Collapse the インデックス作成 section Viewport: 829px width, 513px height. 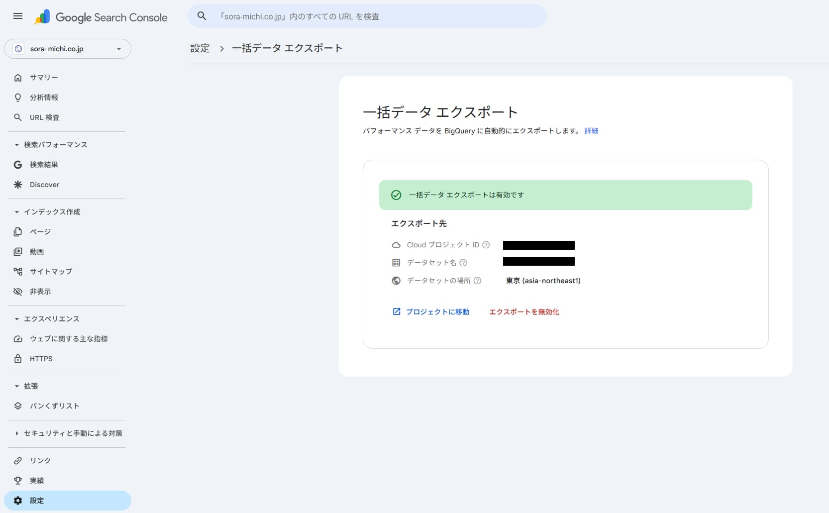click(17, 212)
